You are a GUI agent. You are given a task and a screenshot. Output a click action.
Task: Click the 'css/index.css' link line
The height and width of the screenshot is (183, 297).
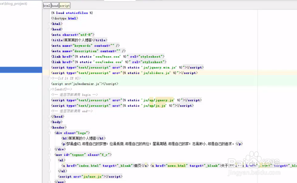[109, 62]
